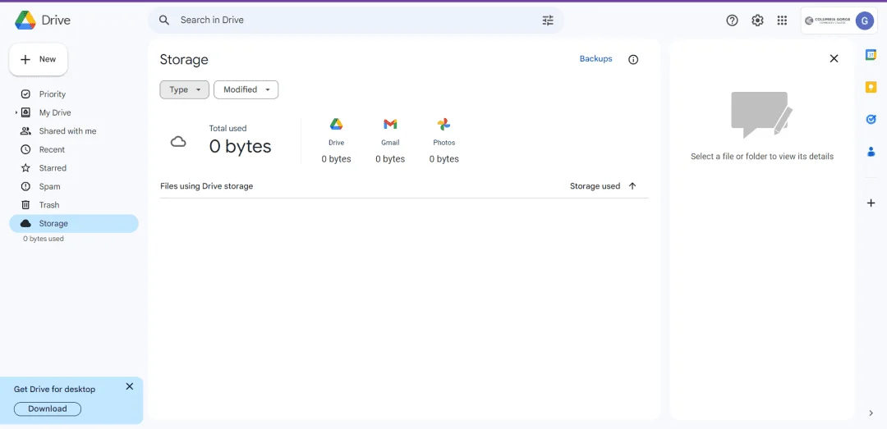The height and width of the screenshot is (429, 887).
Task: Hide side panel with the chevron arrow
Action: [871, 413]
